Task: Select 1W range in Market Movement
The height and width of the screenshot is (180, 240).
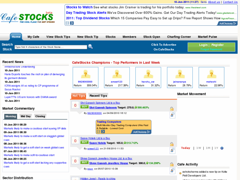Action: click(198, 148)
